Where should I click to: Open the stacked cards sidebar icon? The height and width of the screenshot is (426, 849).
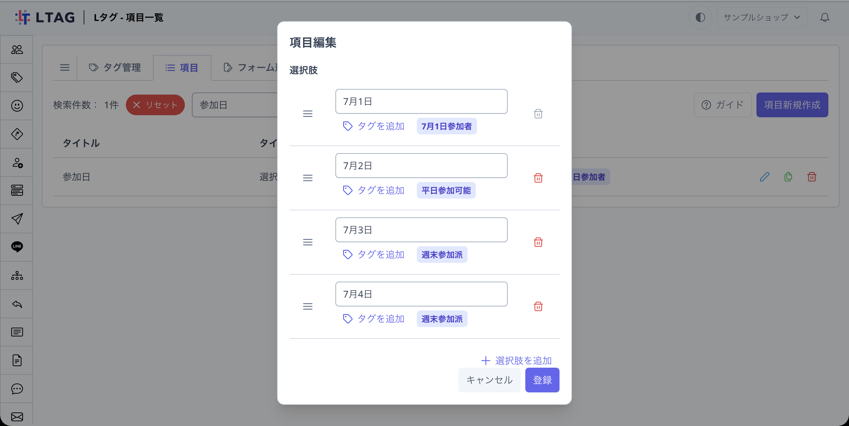tap(17, 190)
